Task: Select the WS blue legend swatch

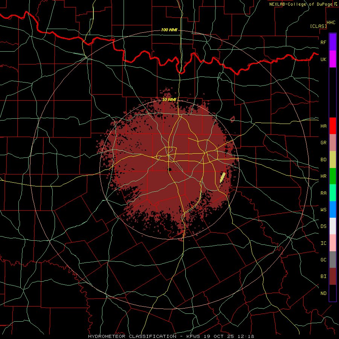Action: click(x=333, y=209)
